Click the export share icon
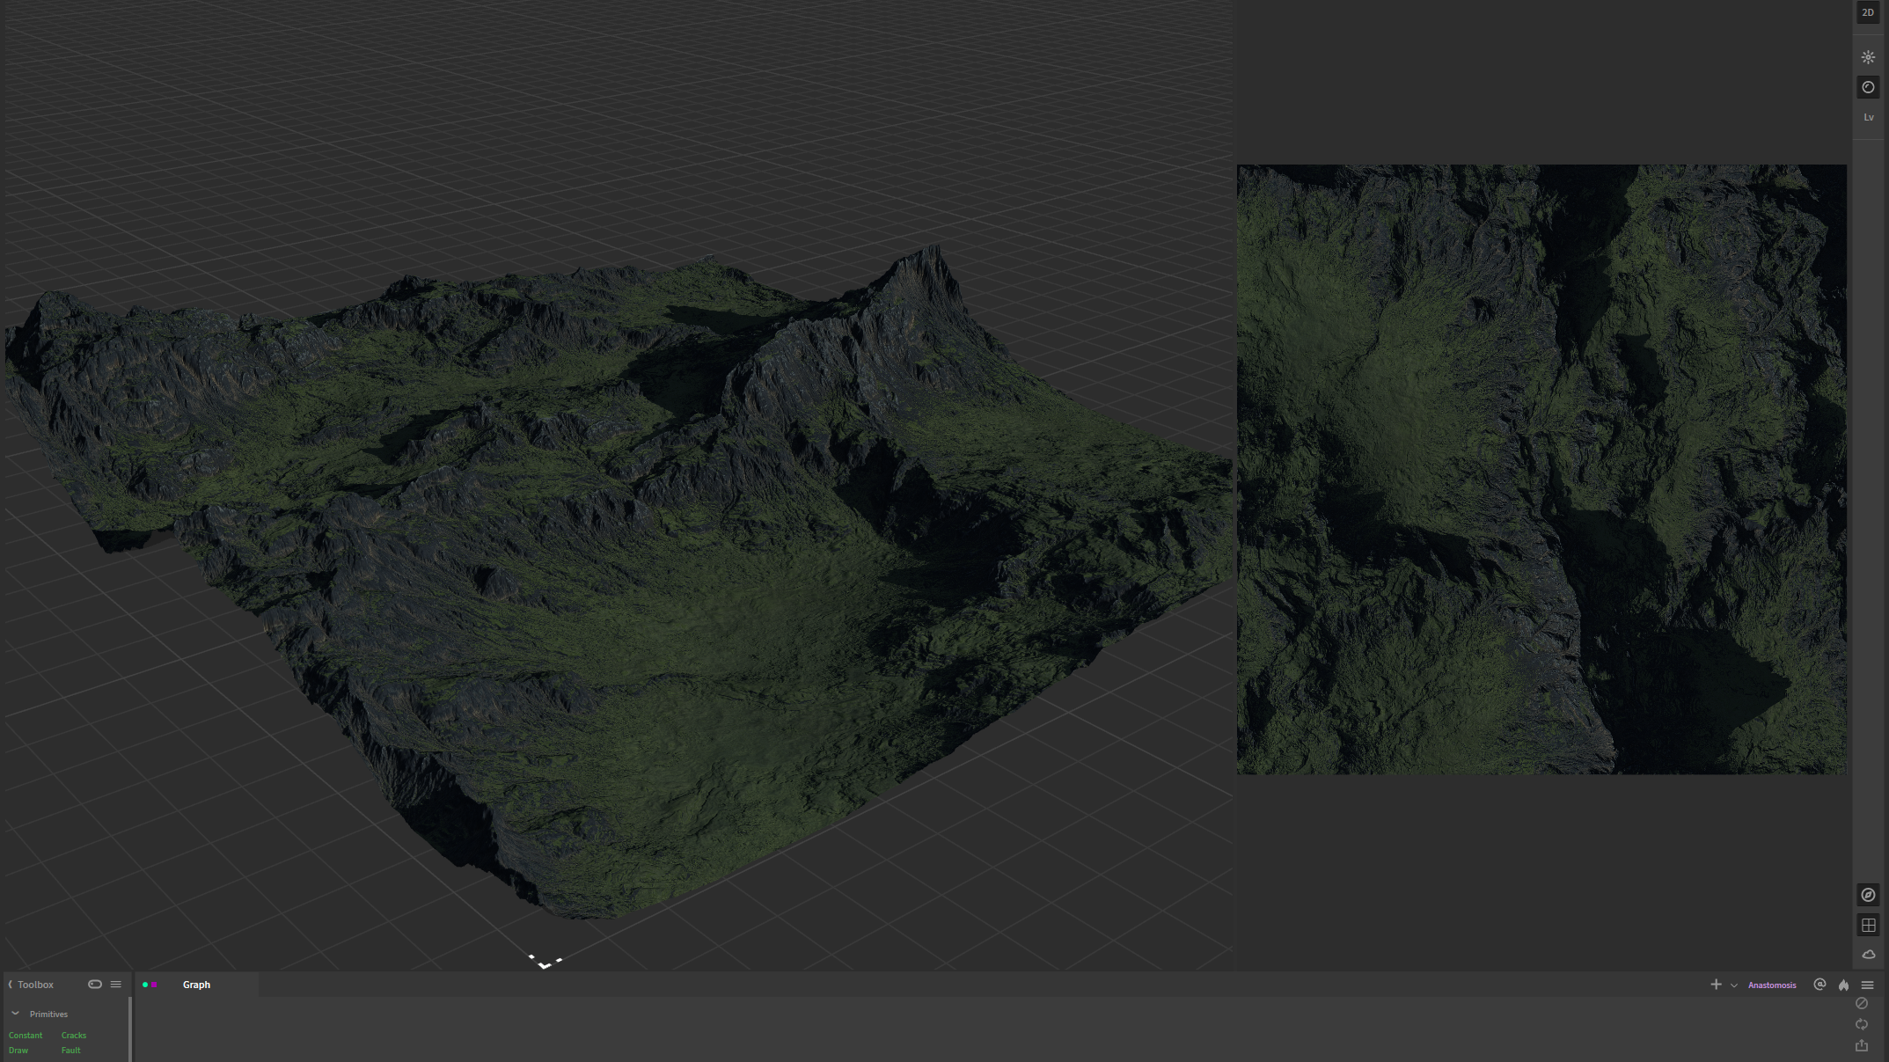This screenshot has width=1889, height=1062. [x=1862, y=1045]
